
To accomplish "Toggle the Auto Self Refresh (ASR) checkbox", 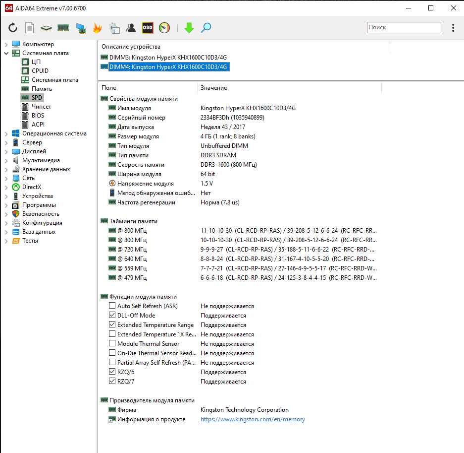I will pos(112,306).
